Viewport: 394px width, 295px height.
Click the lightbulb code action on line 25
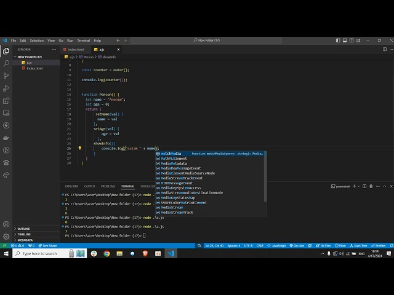79,148
